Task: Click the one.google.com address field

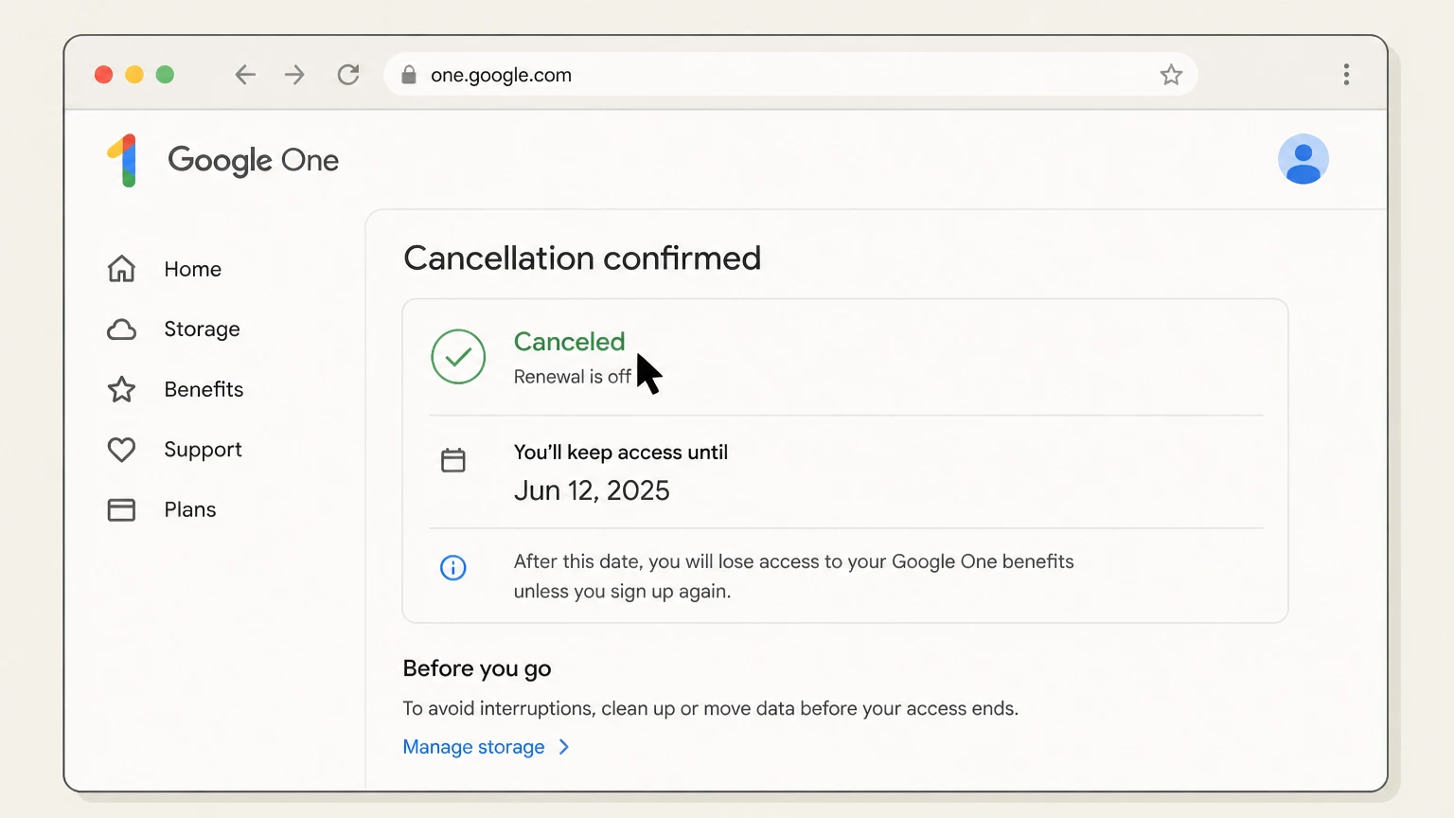Action: tap(790, 75)
